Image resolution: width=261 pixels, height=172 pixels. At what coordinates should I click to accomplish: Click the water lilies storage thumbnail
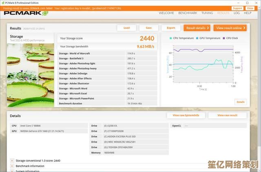click(31, 75)
